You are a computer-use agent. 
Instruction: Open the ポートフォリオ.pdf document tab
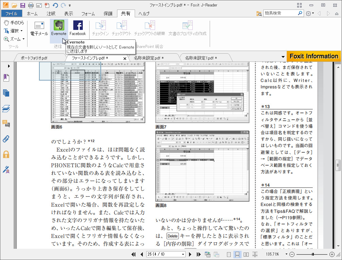(x=34, y=58)
